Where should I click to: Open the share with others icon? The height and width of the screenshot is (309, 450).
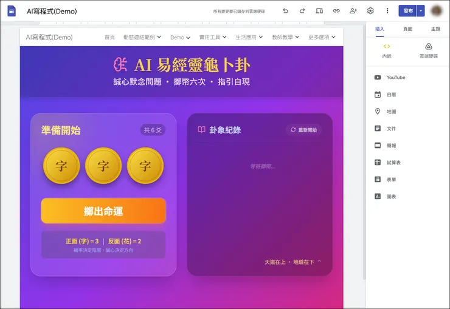click(353, 11)
